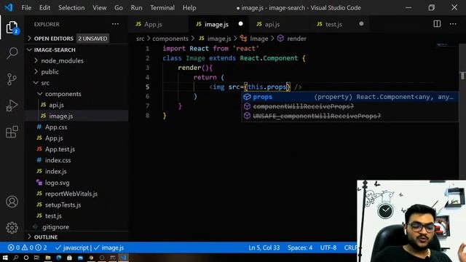The width and height of the screenshot is (466, 262).
Task: Click the components breadcrumb
Action: [170, 39]
